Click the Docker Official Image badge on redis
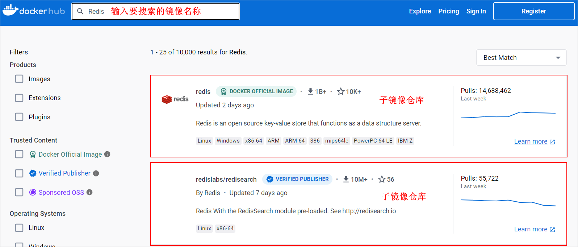578x247 pixels. [256, 91]
